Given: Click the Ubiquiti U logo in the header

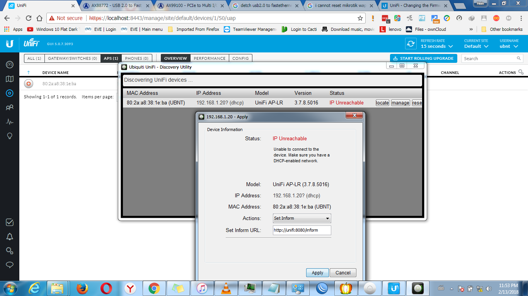Looking at the screenshot, I should (10, 44).
